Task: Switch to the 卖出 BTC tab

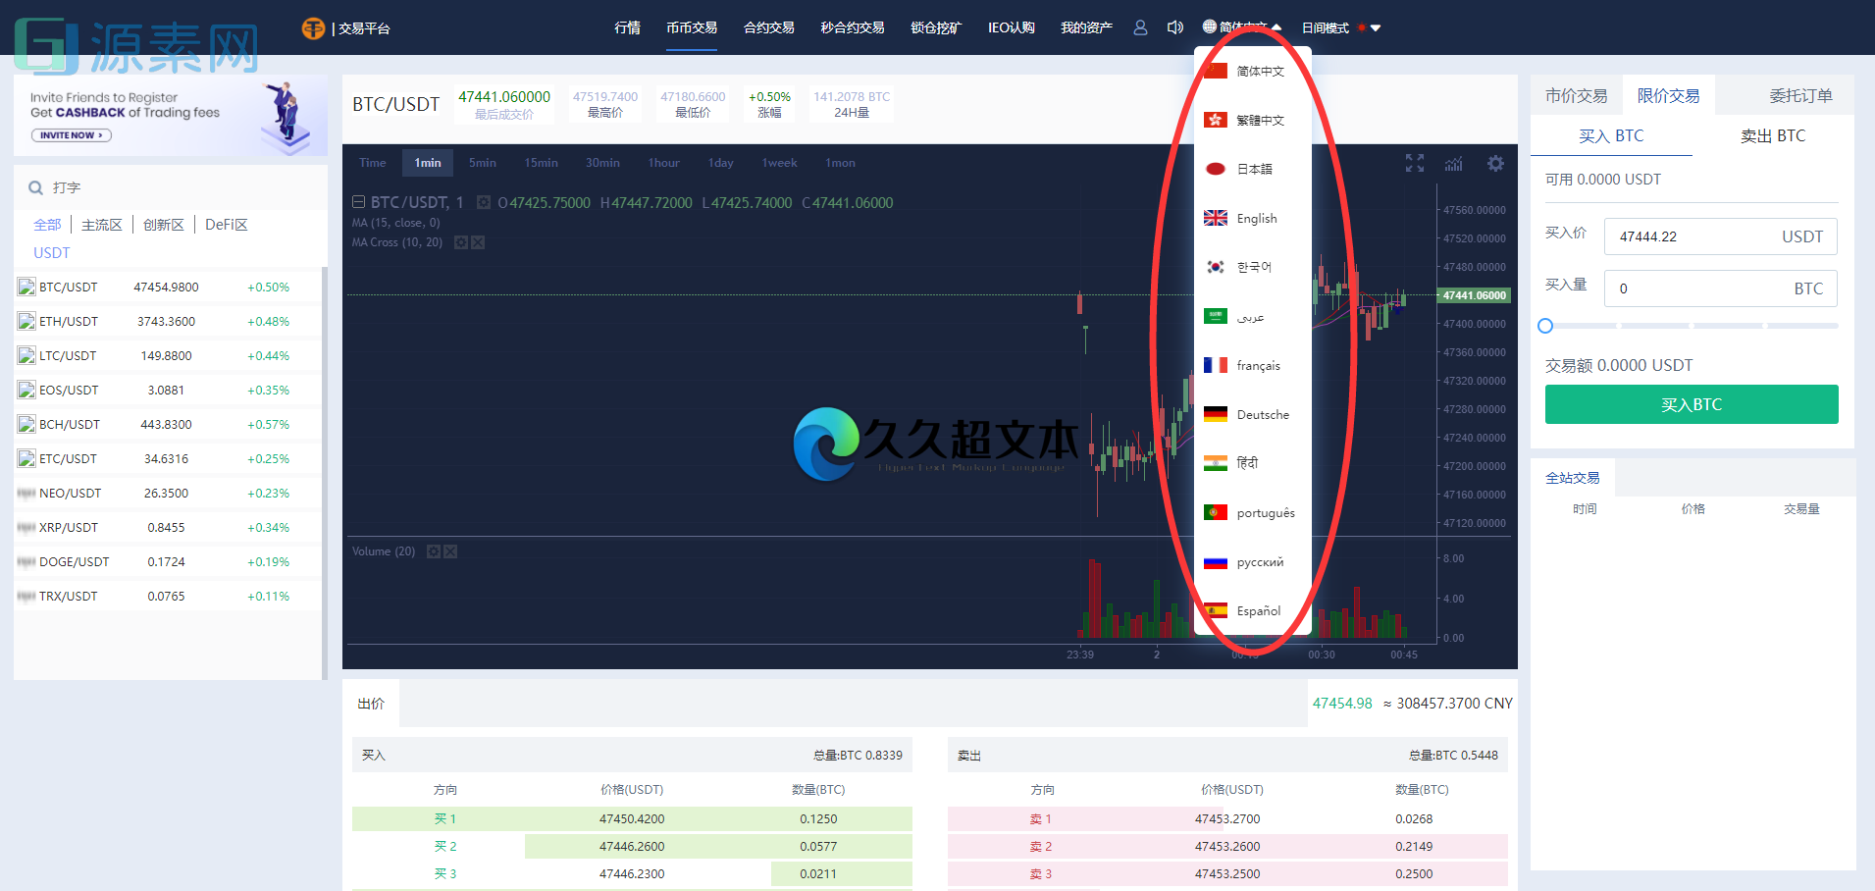Action: coord(1771,135)
